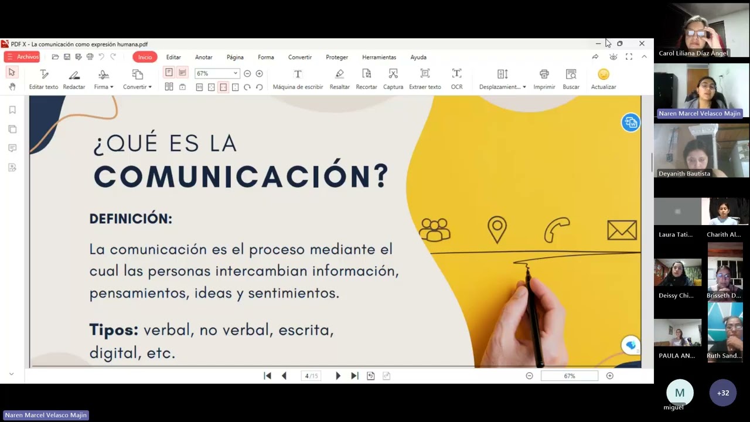This screenshot has height=422, width=750.
Task: Enter fullscreen with the corners icon
Action: click(629, 57)
